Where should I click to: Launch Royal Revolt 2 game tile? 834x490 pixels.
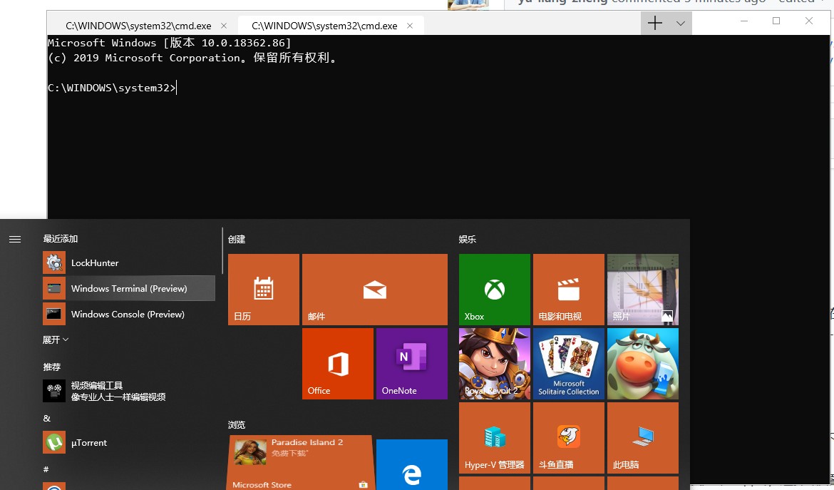(495, 363)
